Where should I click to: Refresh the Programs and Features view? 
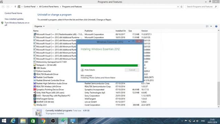click(x=181, y=7)
